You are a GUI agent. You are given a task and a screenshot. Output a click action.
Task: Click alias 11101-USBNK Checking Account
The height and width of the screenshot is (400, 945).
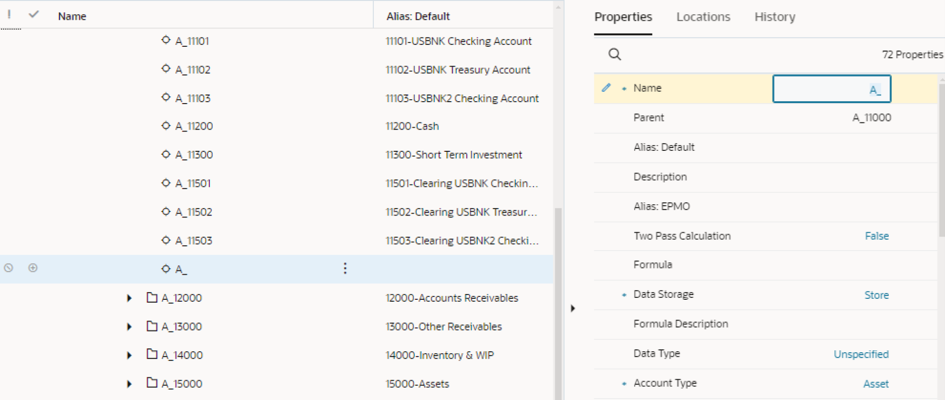[x=458, y=41]
